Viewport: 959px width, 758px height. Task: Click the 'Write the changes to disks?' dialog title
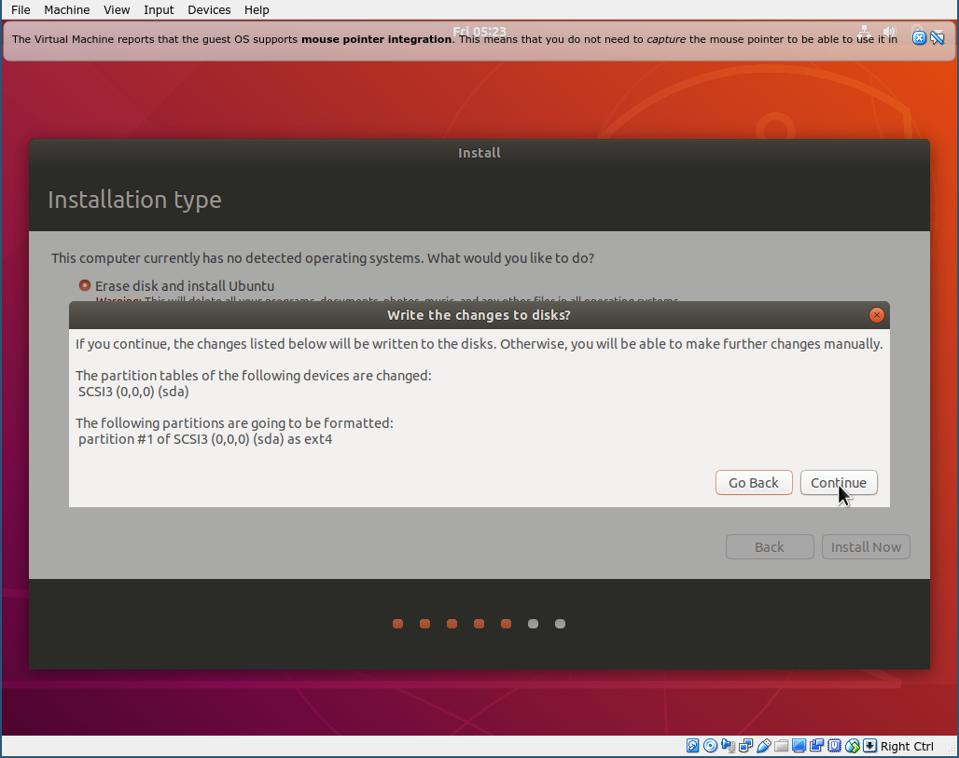(x=479, y=315)
